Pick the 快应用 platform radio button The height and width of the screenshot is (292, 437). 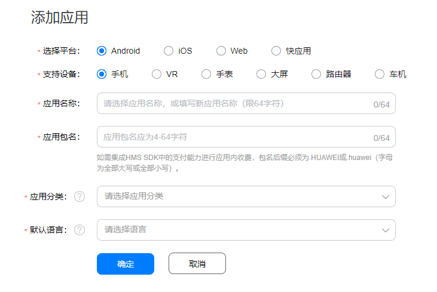276,51
